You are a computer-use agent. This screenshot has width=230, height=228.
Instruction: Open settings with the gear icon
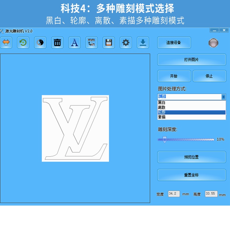(x=126, y=43)
